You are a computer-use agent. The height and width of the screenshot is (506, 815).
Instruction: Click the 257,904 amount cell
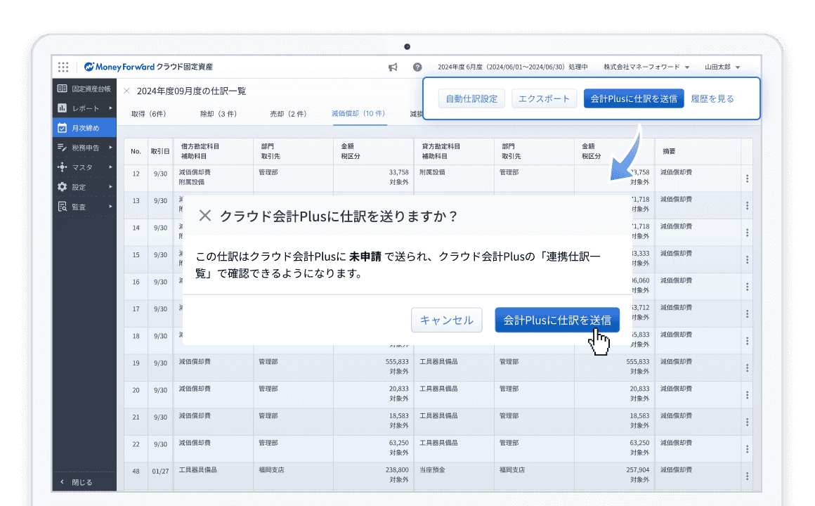638,469
